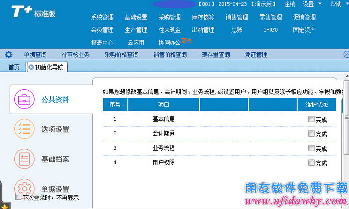Select 公共资料 in left navigation
This screenshot has height=209, width=349.
[x=55, y=100]
